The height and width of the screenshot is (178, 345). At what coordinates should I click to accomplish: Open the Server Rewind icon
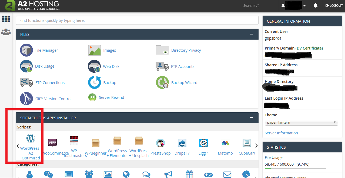point(92,97)
